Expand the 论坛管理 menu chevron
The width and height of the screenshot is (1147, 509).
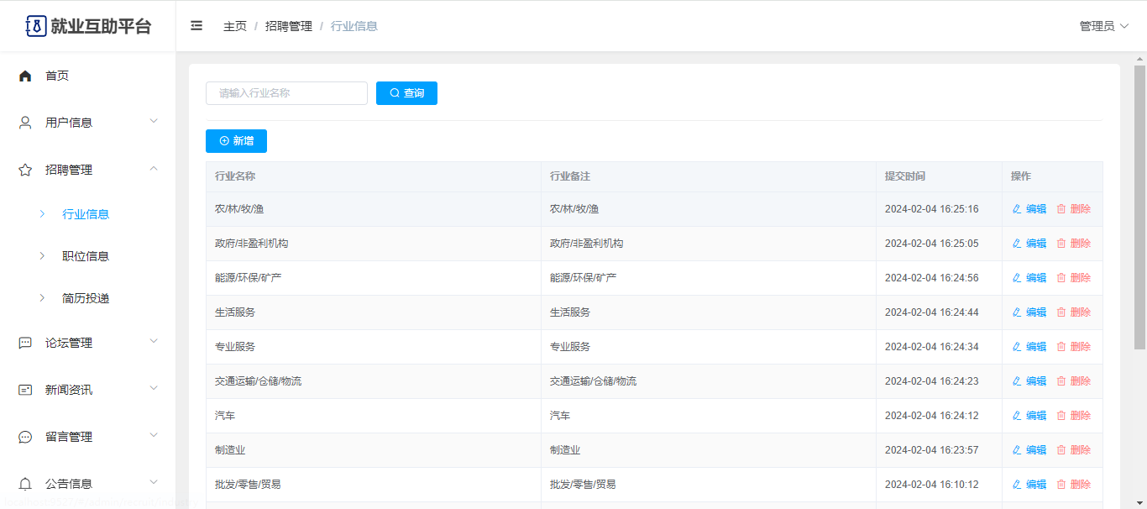[x=154, y=342]
